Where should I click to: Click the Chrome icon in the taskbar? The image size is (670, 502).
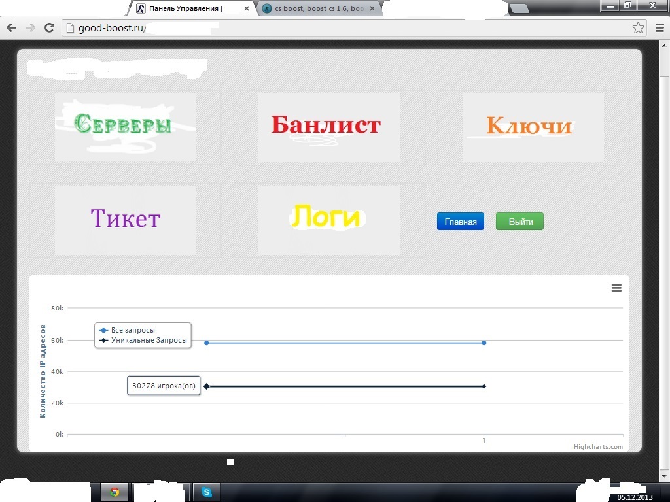(x=114, y=492)
